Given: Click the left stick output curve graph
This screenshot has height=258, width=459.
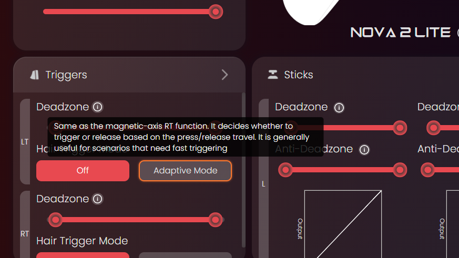Looking at the screenshot, I should pos(343,224).
